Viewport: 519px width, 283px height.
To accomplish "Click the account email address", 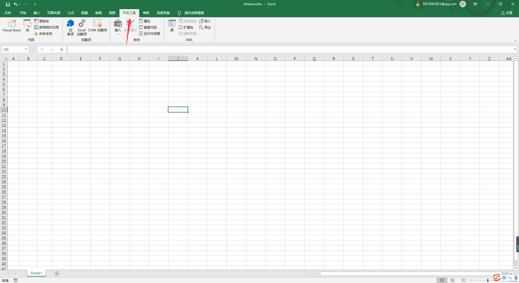I will pos(440,4).
